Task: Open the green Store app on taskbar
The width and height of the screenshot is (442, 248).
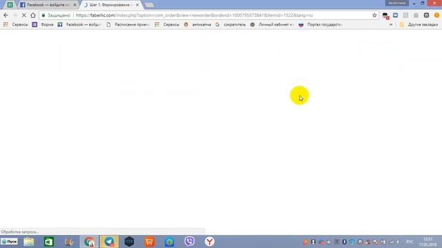Action: tap(49, 242)
